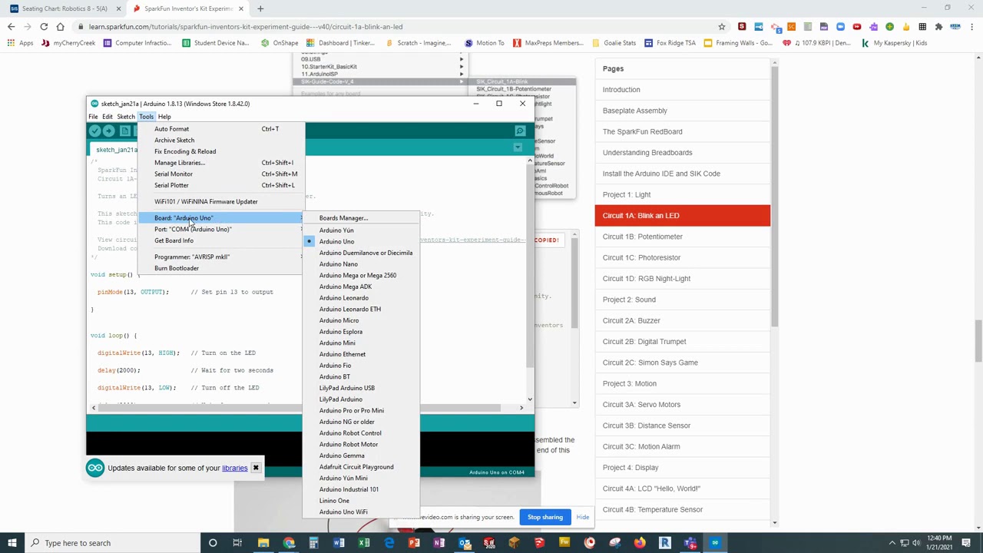Hide the screen sharing notification bar
Image resolution: width=983 pixels, height=553 pixels.
point(583,517)
